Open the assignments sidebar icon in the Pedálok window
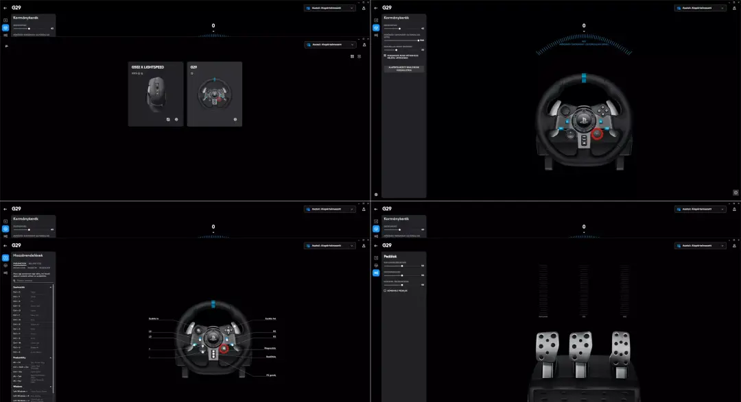Screen dimensions: 741x402 point(376,258)
